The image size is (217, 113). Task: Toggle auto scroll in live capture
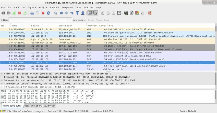(x=95, y=13)
